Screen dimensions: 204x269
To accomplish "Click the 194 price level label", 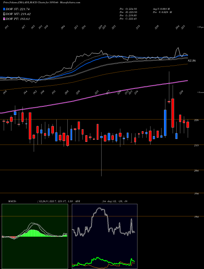I will (196, 194).
